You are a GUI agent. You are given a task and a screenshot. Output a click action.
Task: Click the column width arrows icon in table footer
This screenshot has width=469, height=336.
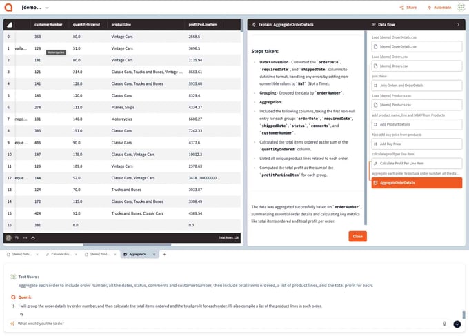pos(24,238)
